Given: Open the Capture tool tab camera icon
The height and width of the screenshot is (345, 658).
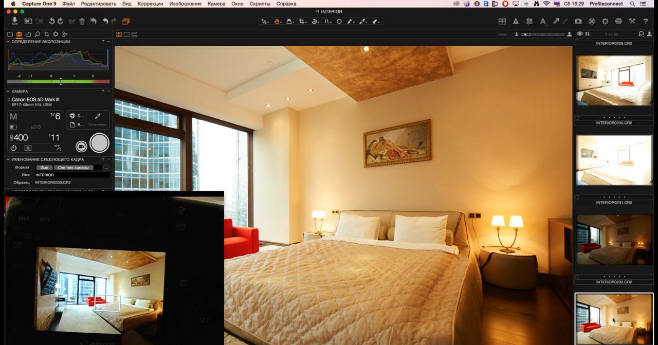Looking at the screenshot, I should (19, 34).
